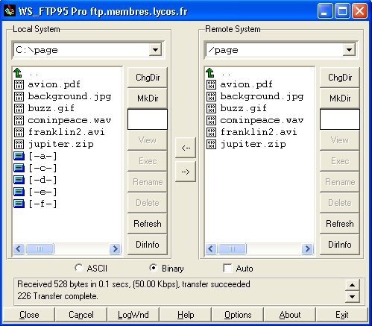This screenshot has width=372, height=326.
Task: Select local file name cominpeace.wav
Action: click(69, 120)
